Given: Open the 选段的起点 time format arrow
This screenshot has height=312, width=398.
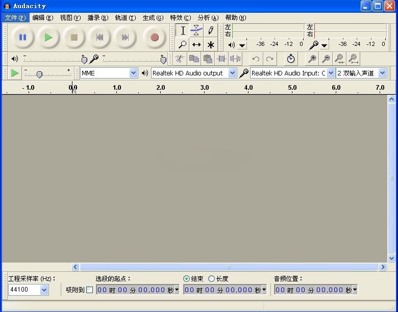Looking at the screenshot, I should [177, 290].
